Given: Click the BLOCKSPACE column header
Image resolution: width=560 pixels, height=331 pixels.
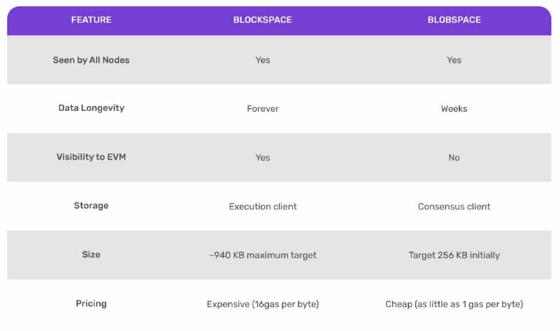Looking at the screenshot, I should pyautogui.click(x=262, y=20).
